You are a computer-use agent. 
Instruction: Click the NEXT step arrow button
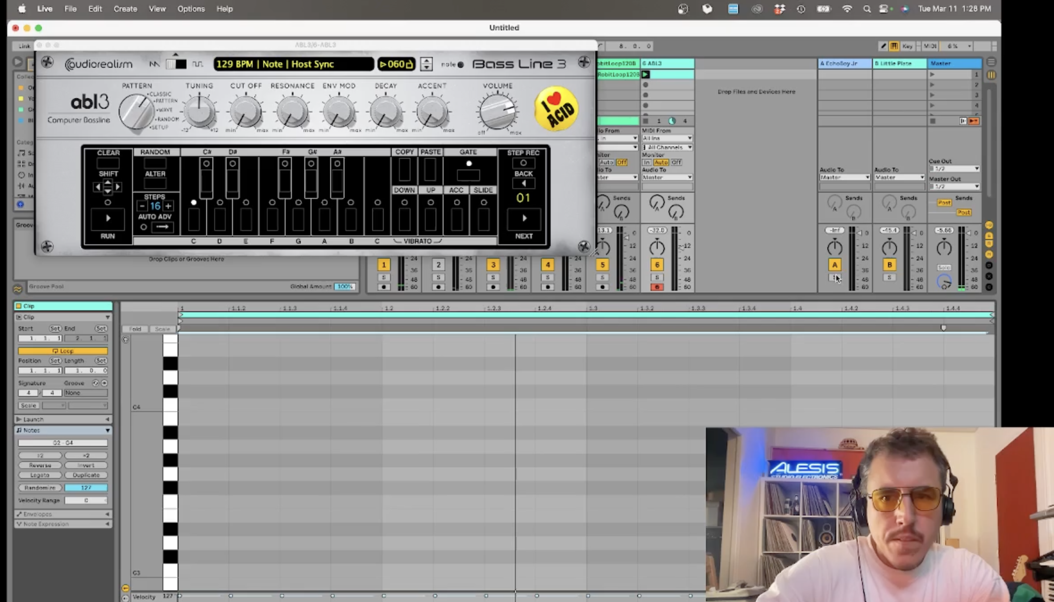tap(524, 218)
